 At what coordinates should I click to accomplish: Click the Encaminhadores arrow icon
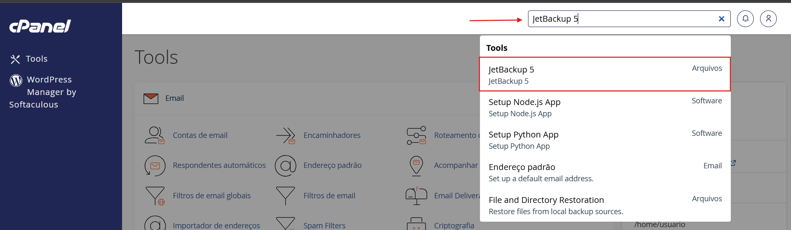[x=286, y=135]
